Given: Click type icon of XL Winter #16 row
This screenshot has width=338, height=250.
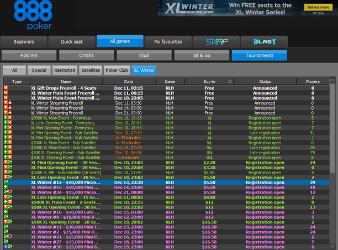Looking at the screenshot, I should point(6,212).
